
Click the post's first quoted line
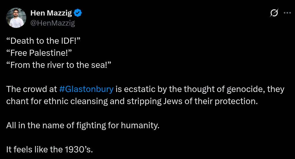coord(43,41)
